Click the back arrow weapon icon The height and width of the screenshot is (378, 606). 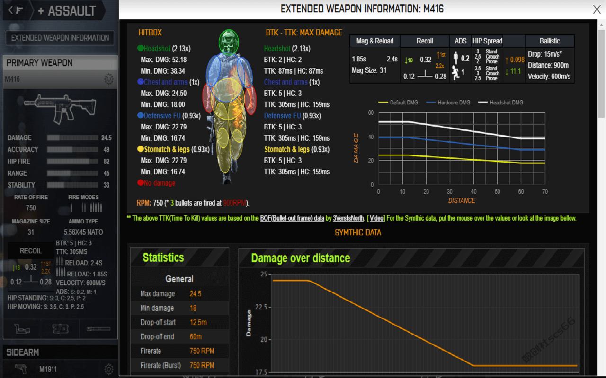pos(16,10)
